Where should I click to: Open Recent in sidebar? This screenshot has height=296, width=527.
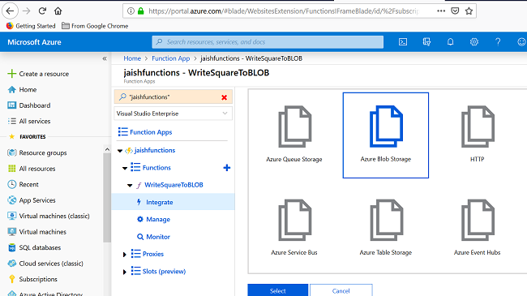click(x=28, y=185)
